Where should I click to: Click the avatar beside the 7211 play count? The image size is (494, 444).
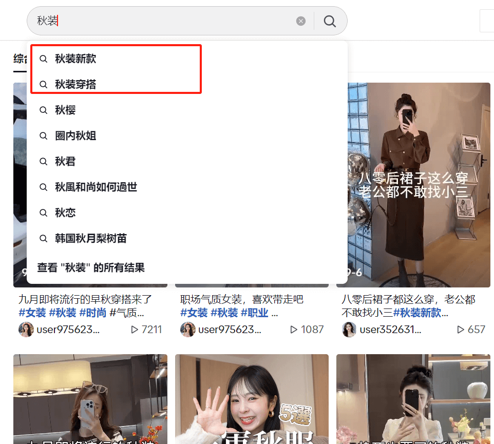coord(26,330)
